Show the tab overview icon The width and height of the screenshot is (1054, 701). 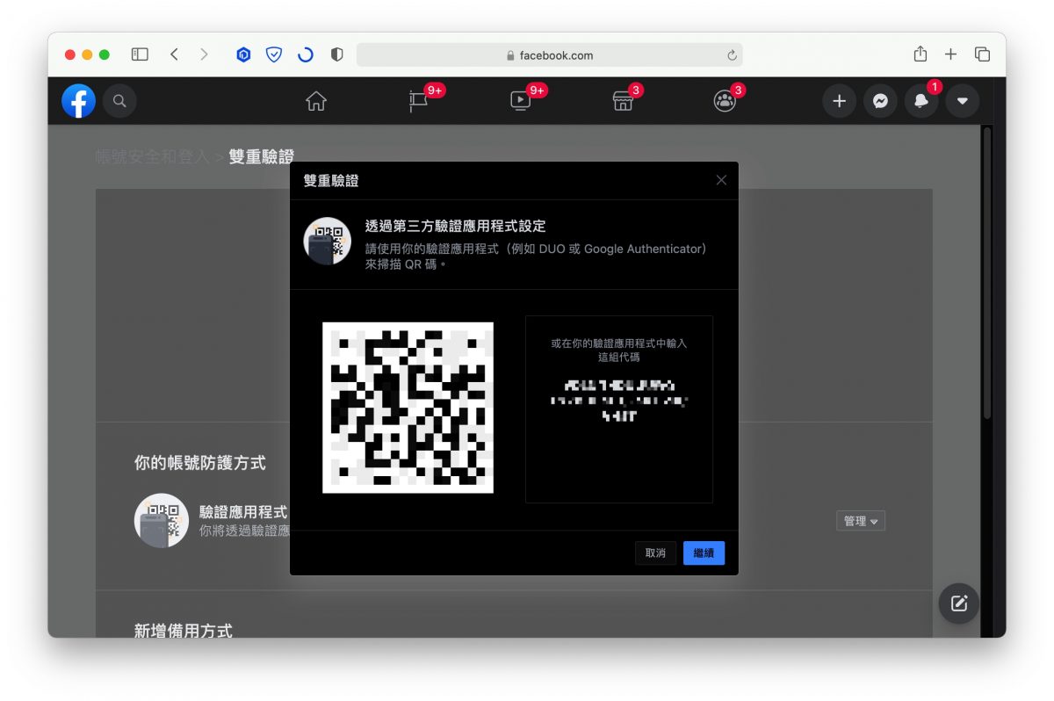(x=982, y=54)
